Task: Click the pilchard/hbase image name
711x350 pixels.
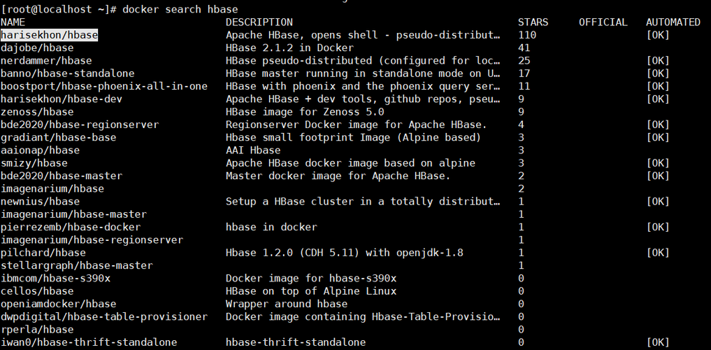Action: [x=43, y=253]
